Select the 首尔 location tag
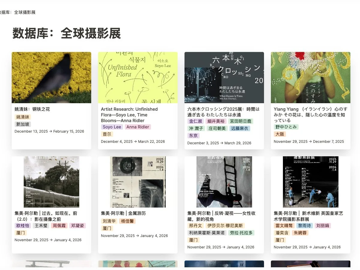 click(x=107, y=134)
